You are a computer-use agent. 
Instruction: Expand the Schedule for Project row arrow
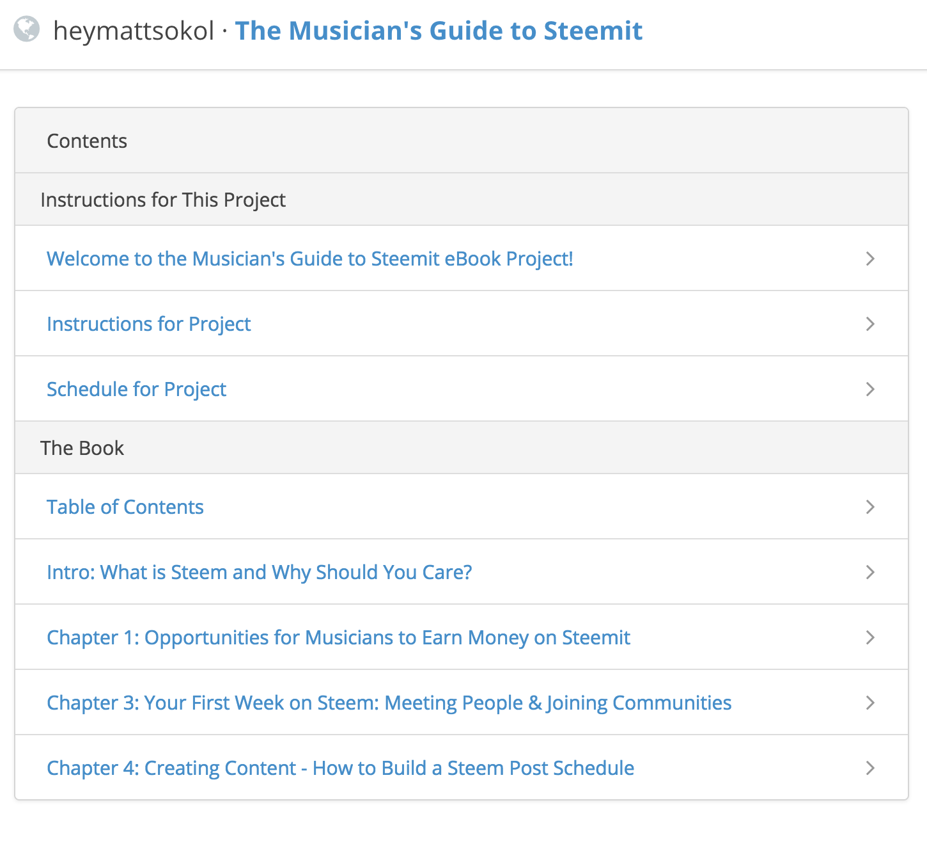(869, 389)
